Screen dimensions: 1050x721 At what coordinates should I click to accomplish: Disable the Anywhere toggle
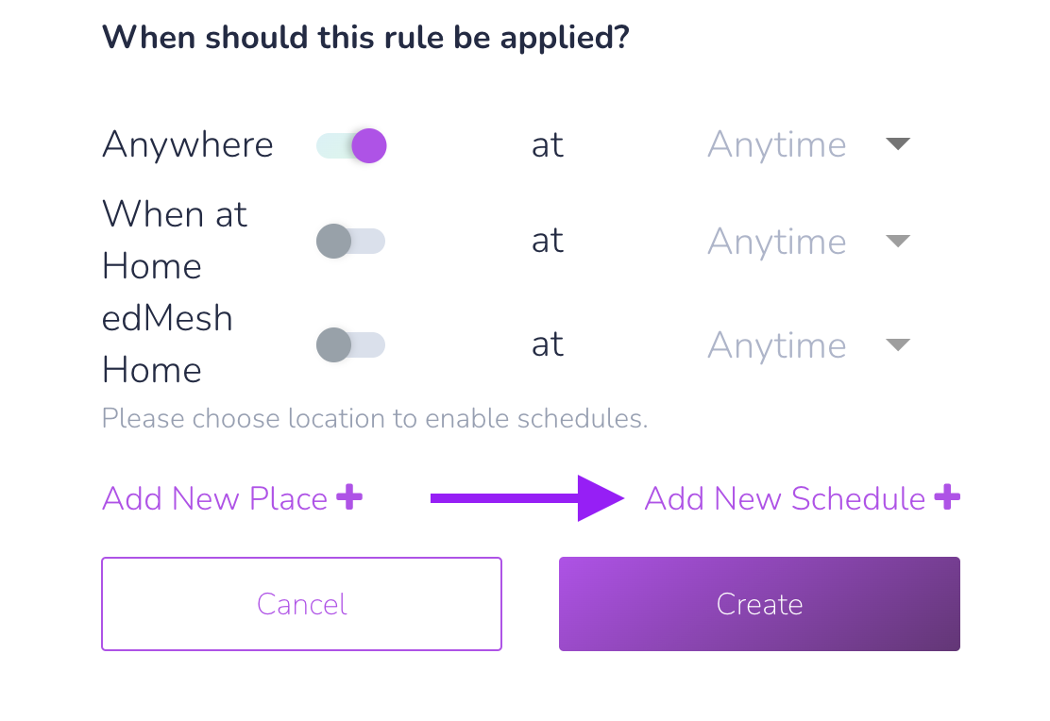click(351, 145)
